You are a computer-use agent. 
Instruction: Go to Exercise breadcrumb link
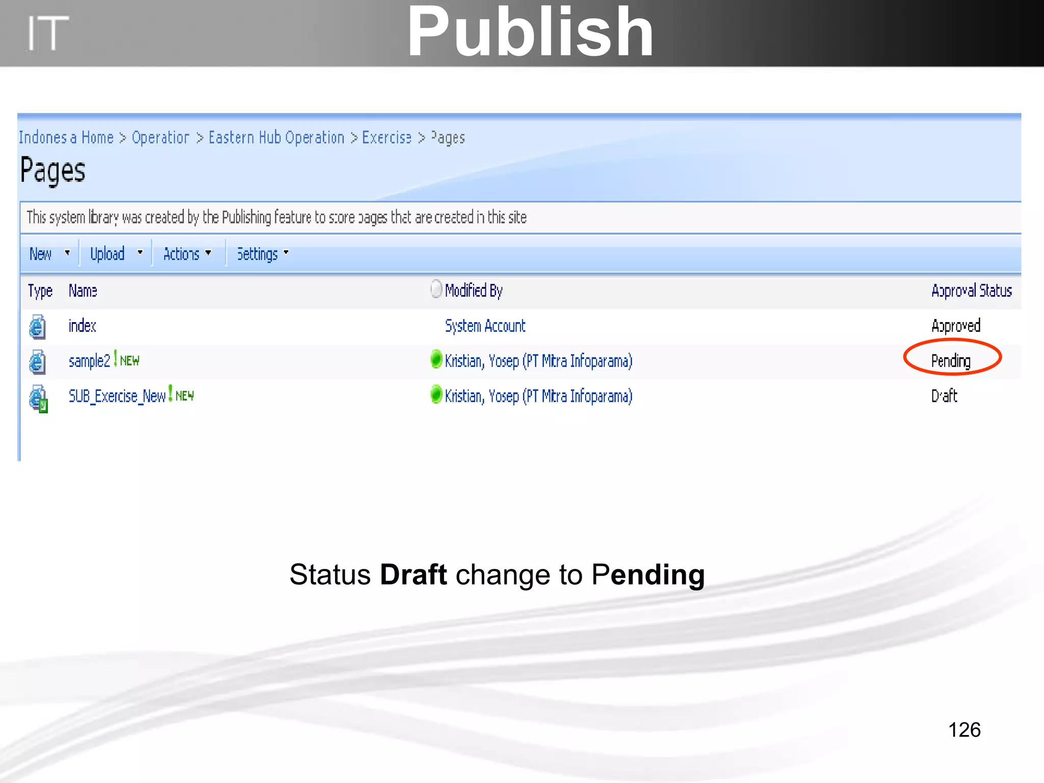click(387, 137)
